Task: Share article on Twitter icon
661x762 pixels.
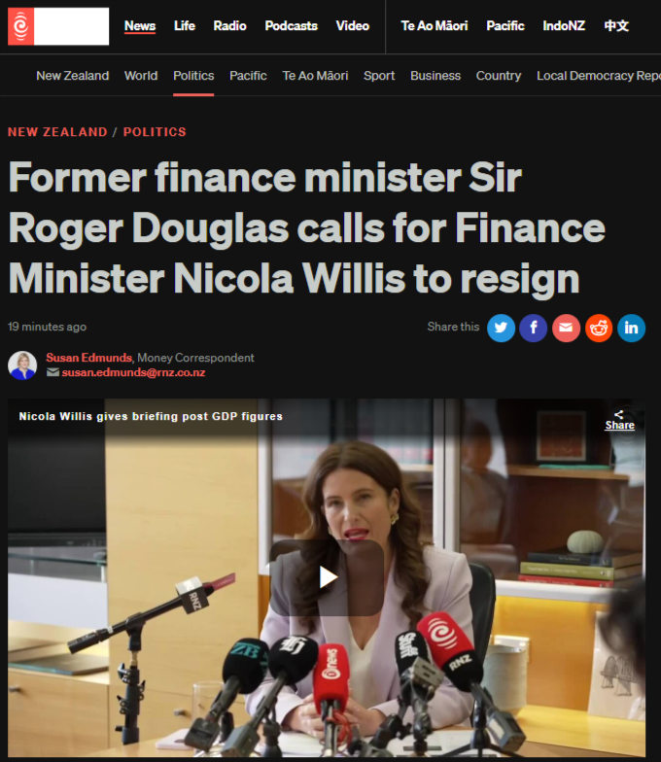Action: point(502,329)
